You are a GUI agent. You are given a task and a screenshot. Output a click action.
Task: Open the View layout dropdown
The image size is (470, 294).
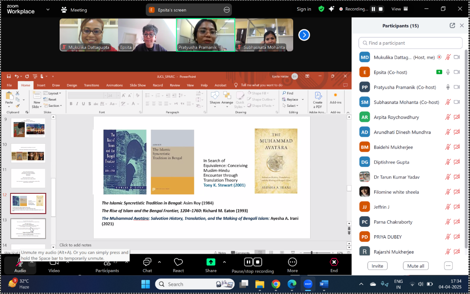point(400,9)
